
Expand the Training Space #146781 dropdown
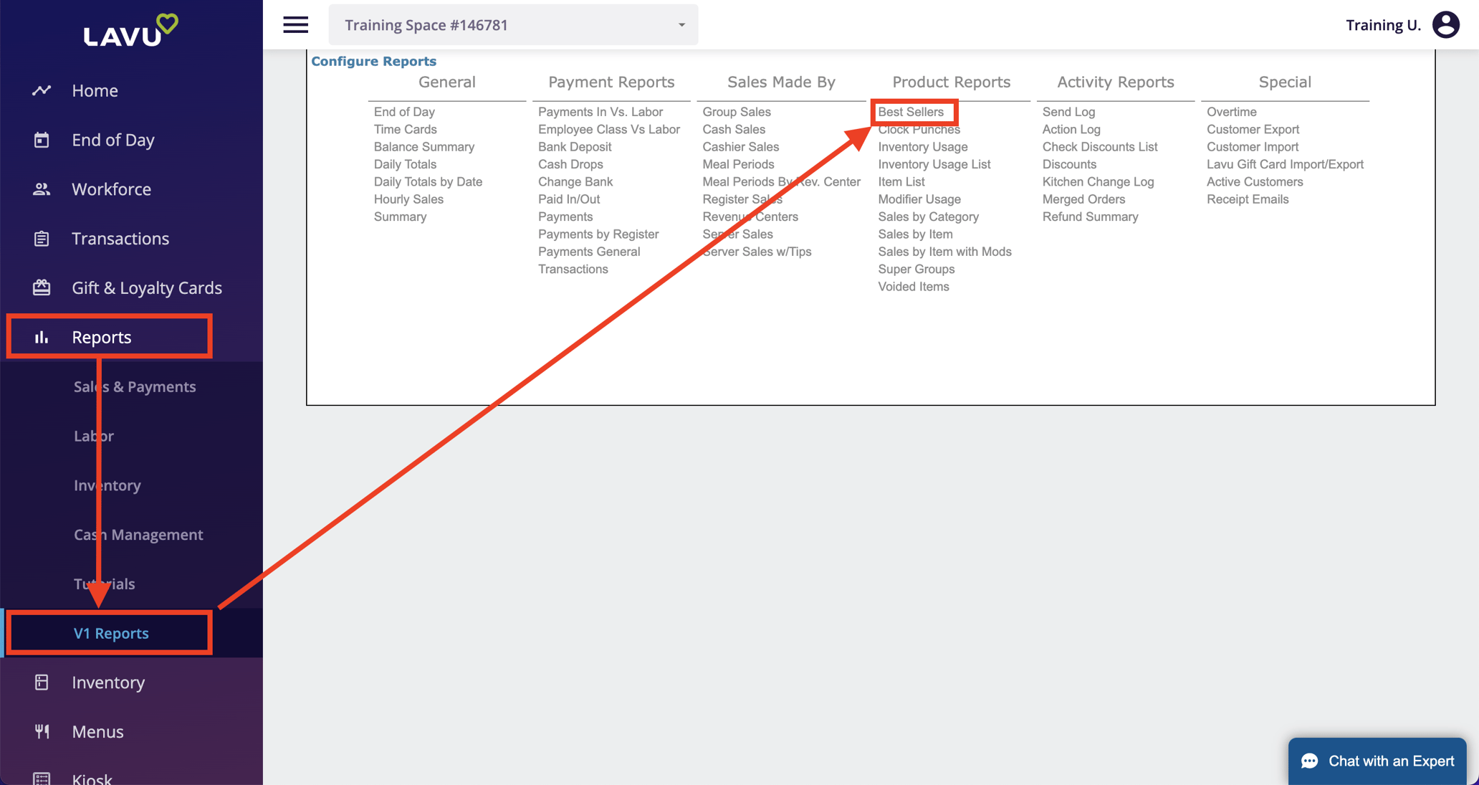pyautogui.click(x=513, y=25)
